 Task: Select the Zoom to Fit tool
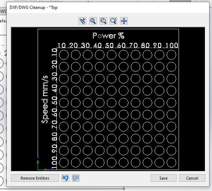coord(93,21)
